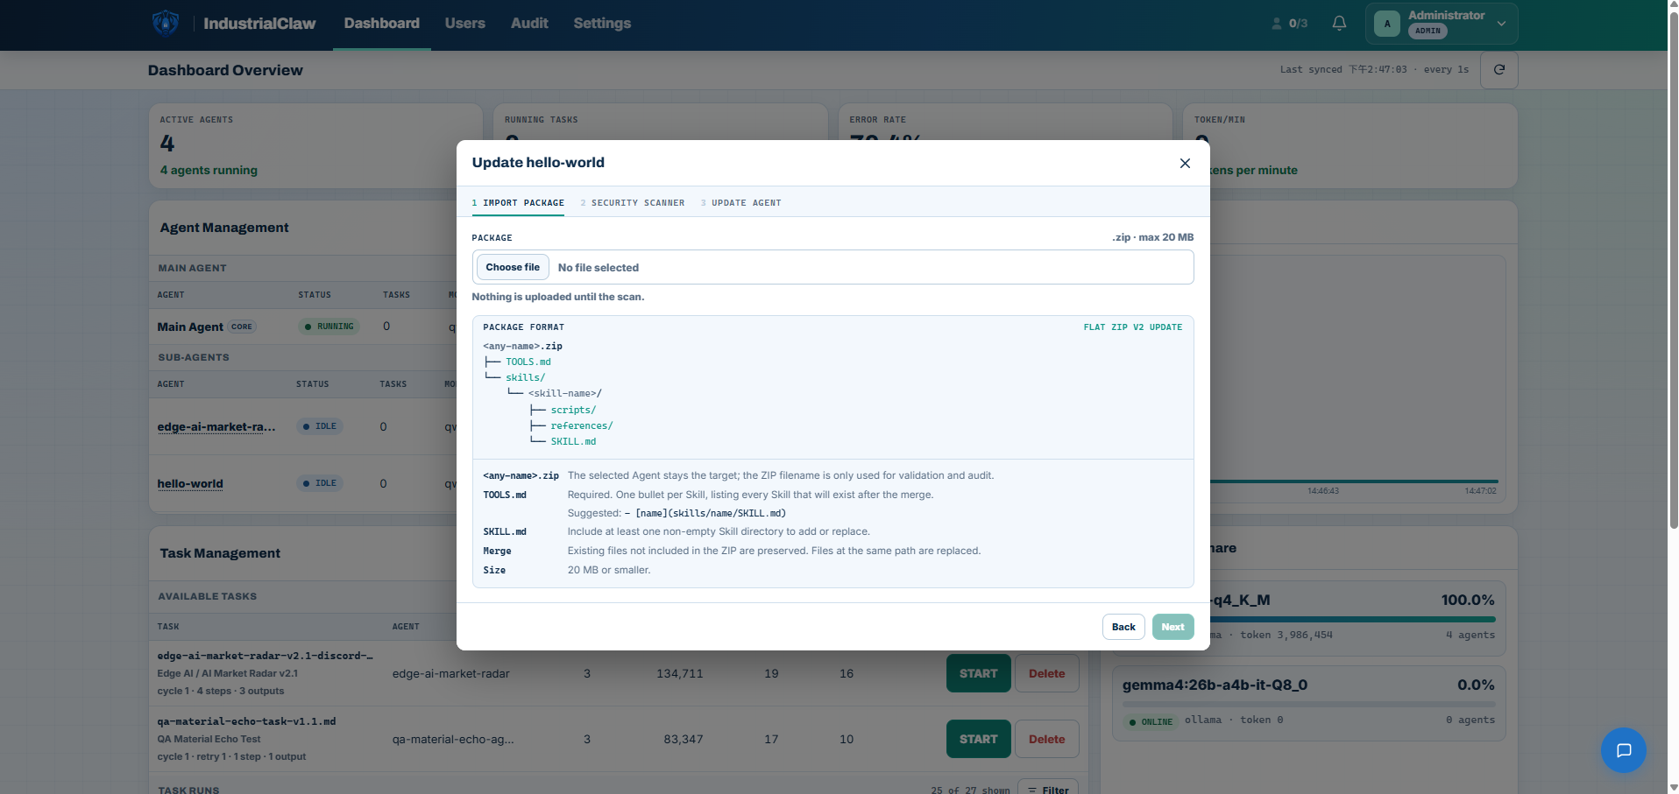Go to the Settings page
The width and height of the screenshot is (1679, 794).
point(602,24)
